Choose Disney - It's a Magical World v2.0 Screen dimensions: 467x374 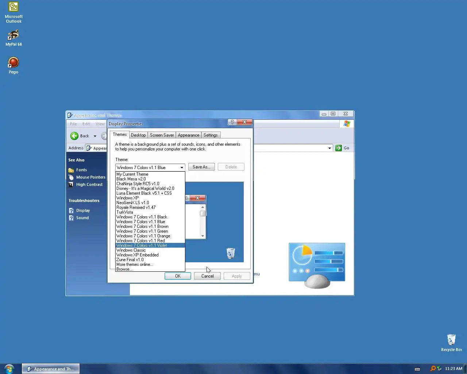(x=150, y=188)
